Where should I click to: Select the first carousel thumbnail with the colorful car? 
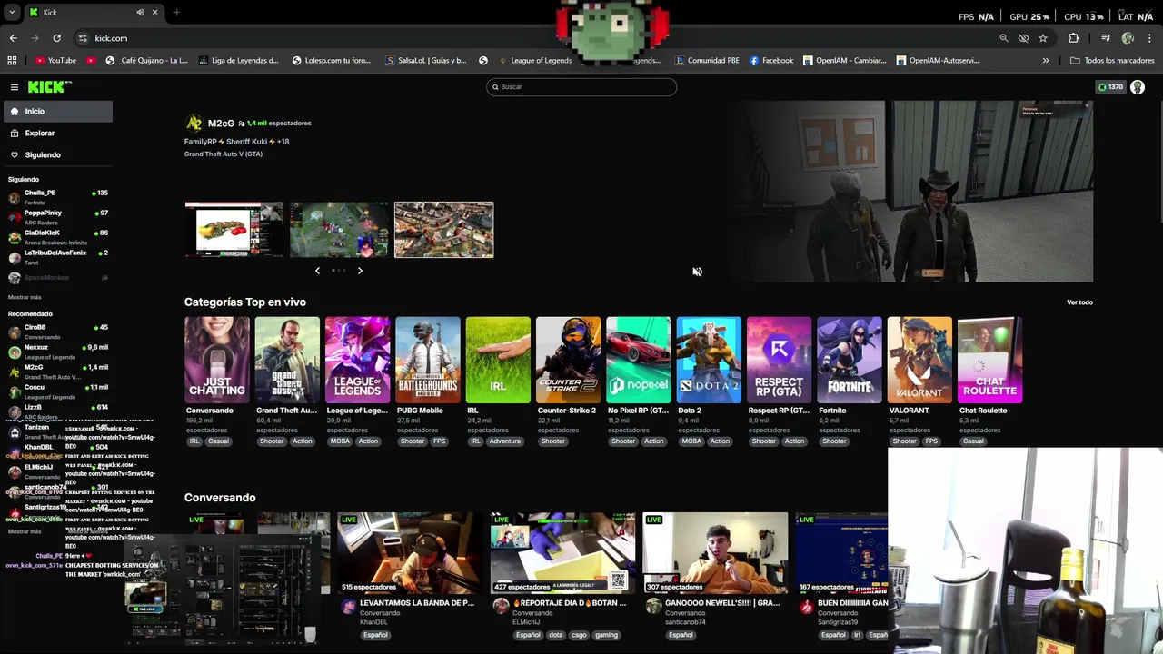click(x=234, y=230)
